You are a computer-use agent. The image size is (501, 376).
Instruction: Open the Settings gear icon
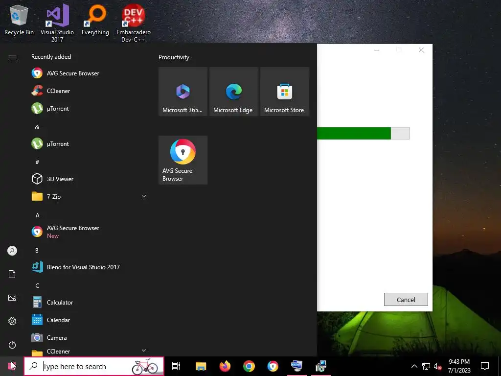point(12,321)
